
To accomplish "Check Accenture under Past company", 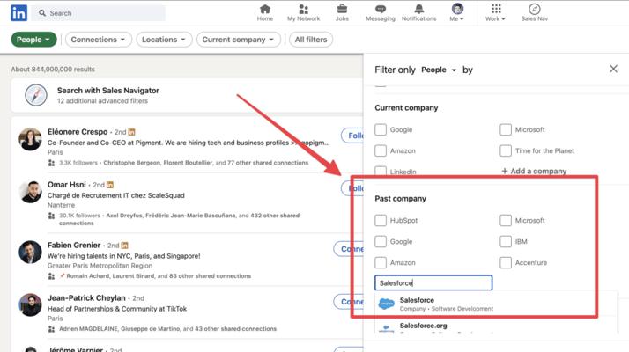I will click(x=506, y=262).
